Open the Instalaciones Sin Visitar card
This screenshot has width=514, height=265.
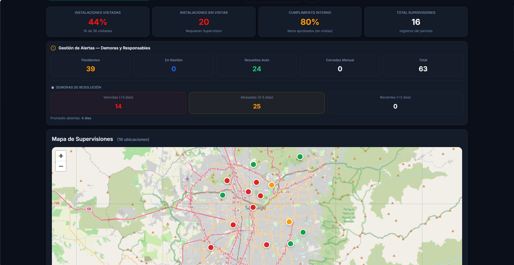(x=204, y=22)
